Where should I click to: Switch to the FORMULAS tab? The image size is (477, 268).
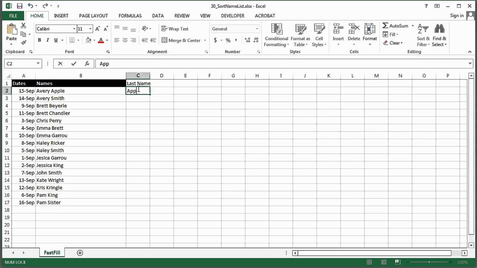[x=130, y=16]
